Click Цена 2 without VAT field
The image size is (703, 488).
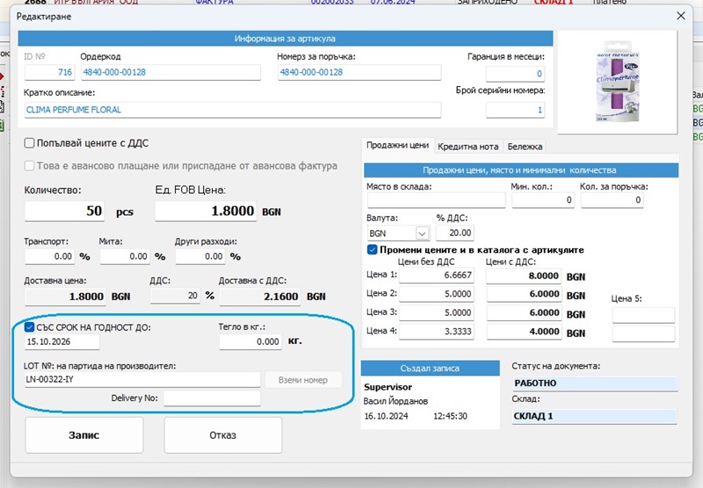click(436, 294)
